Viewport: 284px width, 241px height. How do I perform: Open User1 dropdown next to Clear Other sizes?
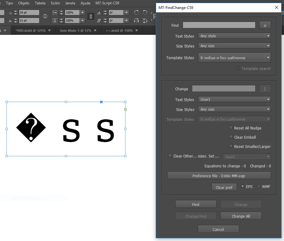(247, 157)
